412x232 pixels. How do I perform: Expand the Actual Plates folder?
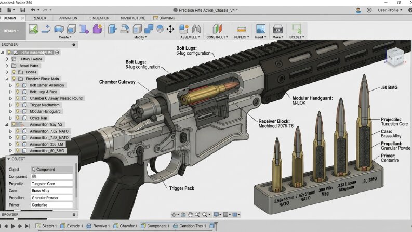coord(7,66)
